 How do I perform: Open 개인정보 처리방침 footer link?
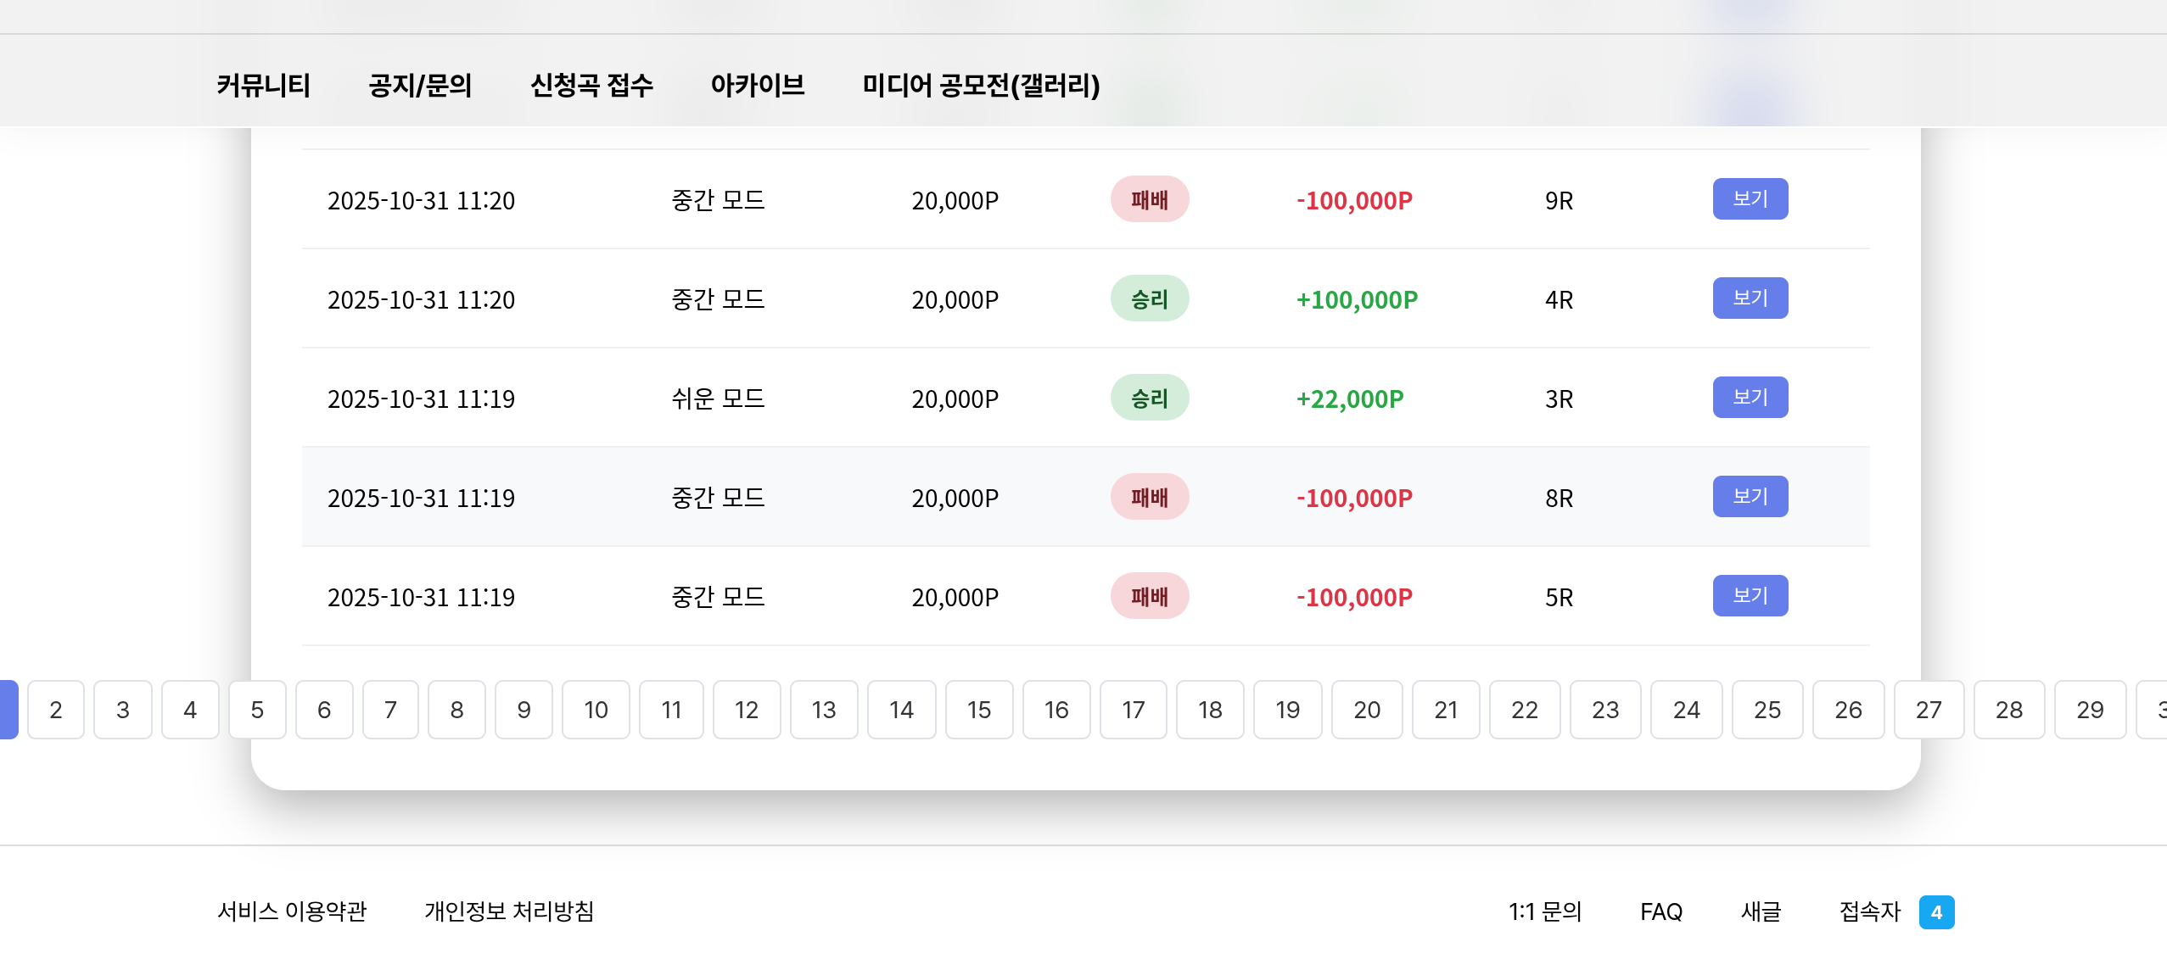pos(509,911)
